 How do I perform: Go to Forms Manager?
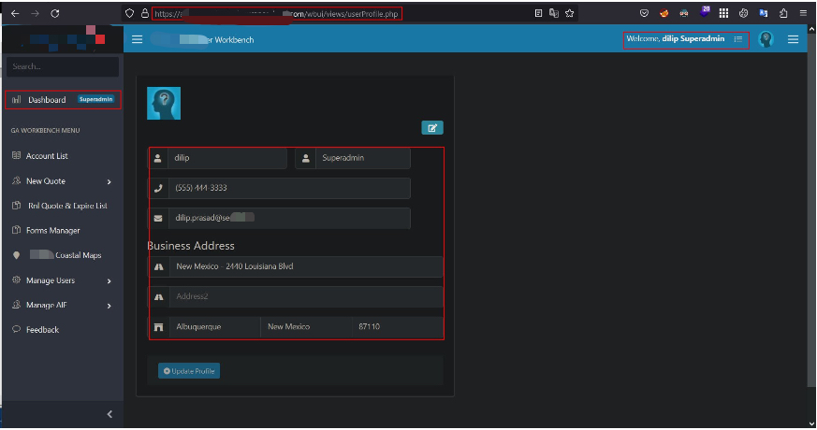pos(52,231)
